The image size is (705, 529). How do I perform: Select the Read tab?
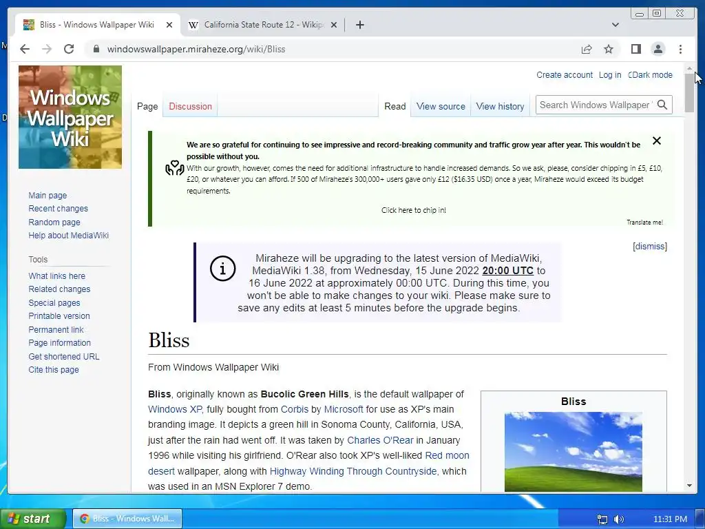pos(394,107)
